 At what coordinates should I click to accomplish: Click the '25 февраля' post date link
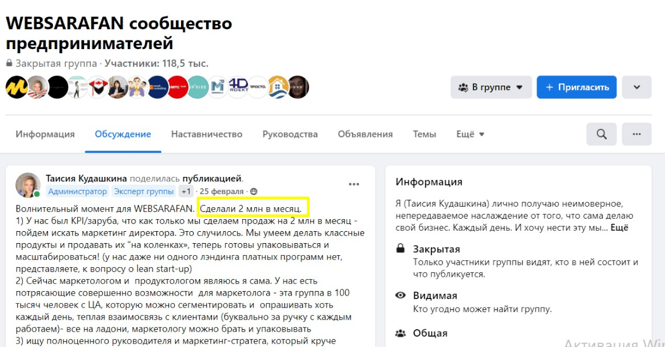click(x=222, y=191)
